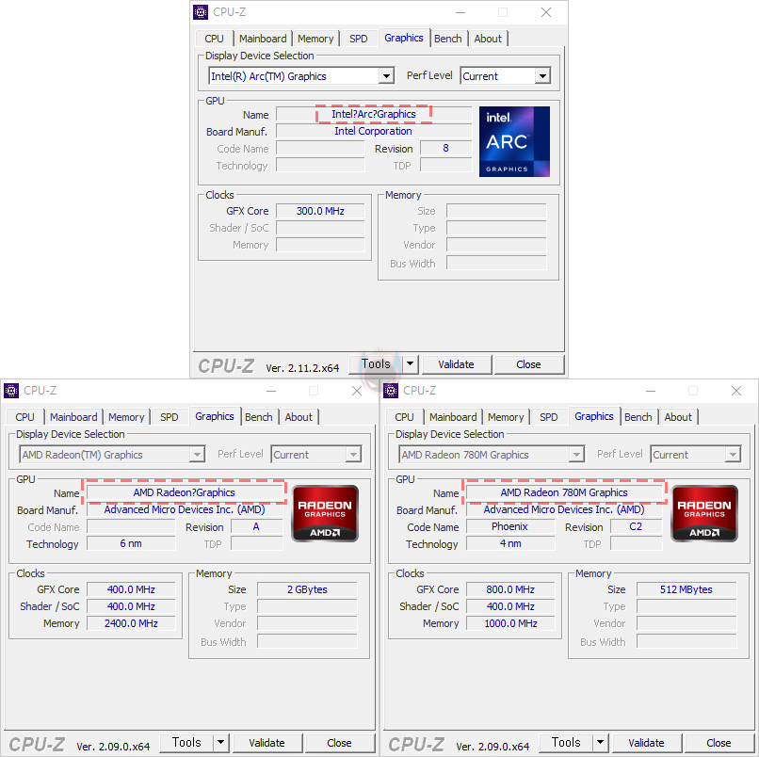Open About tab in Radeon 780M window
The height and width of the screenshot is (757, 759).
[x=678, y=417]
